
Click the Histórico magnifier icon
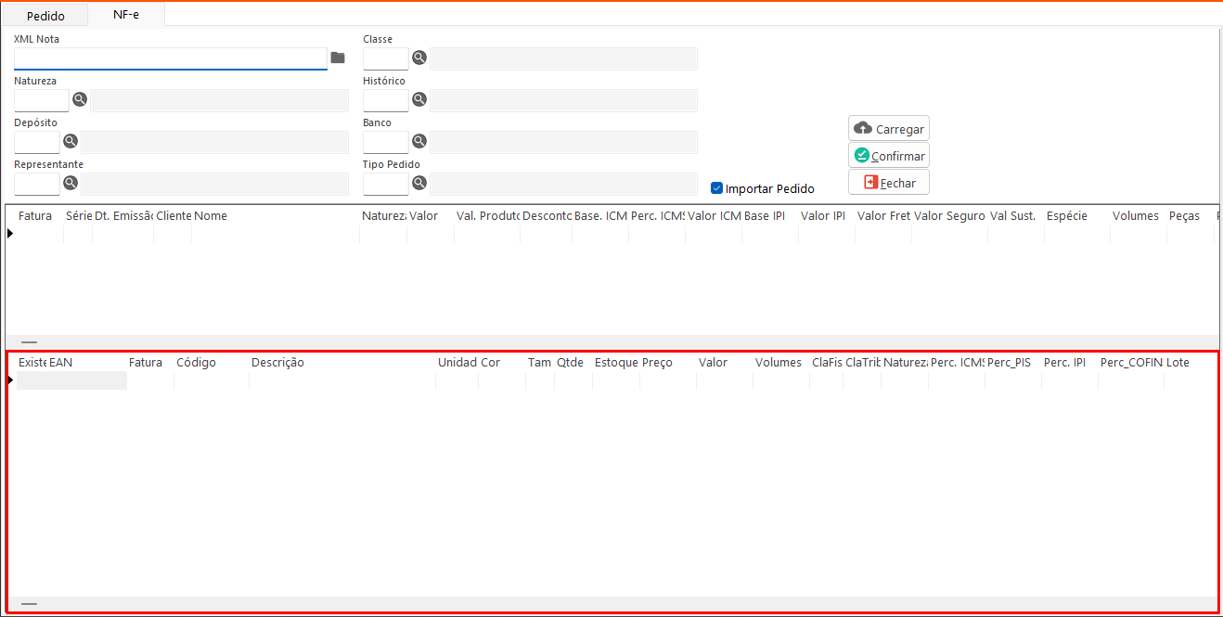point(419,100)
